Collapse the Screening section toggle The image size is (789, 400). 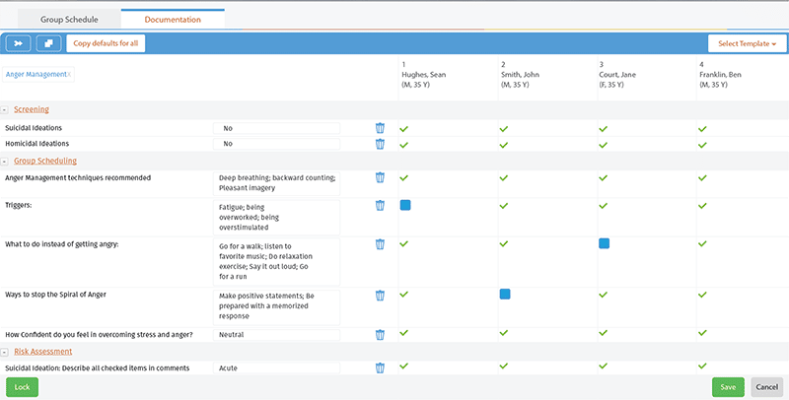pos(5,109)
